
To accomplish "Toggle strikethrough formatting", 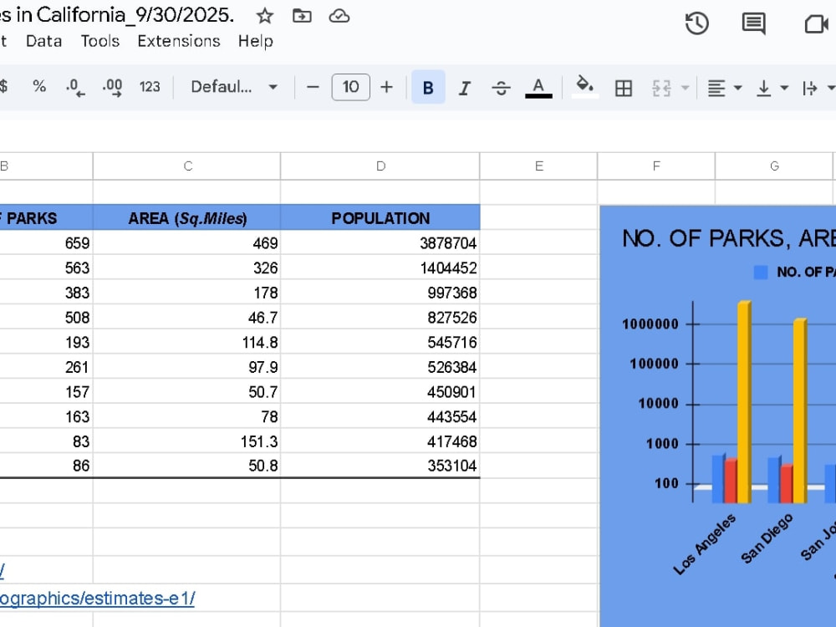I will click(501, 88).
